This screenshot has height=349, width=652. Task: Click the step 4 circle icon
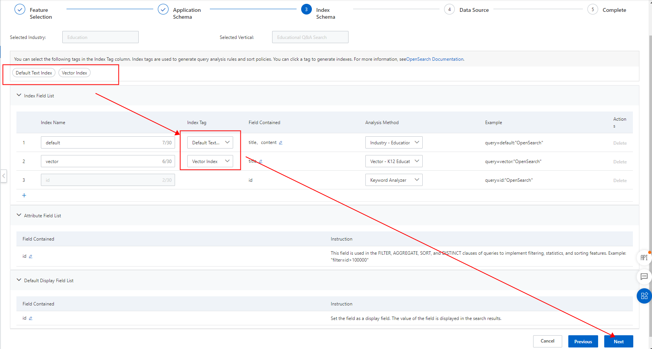pyautogui.click(x=449, y=10)
